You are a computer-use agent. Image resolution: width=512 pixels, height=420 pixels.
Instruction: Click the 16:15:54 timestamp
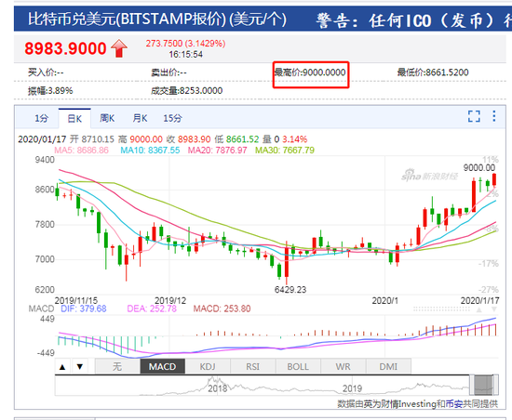coord(185,54)
